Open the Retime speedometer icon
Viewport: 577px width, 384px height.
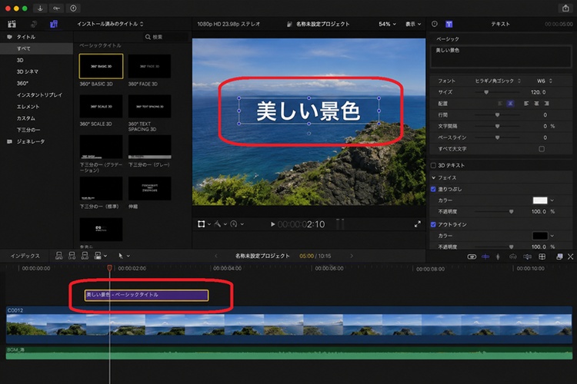(x=234, y=223)
